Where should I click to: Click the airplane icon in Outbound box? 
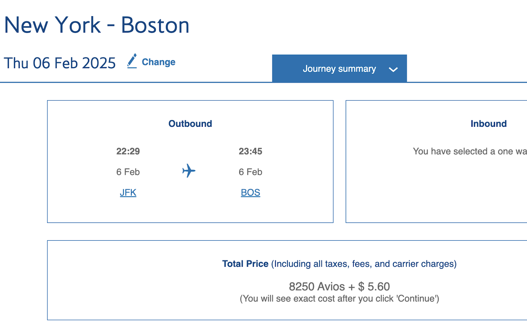click(189, 171)
